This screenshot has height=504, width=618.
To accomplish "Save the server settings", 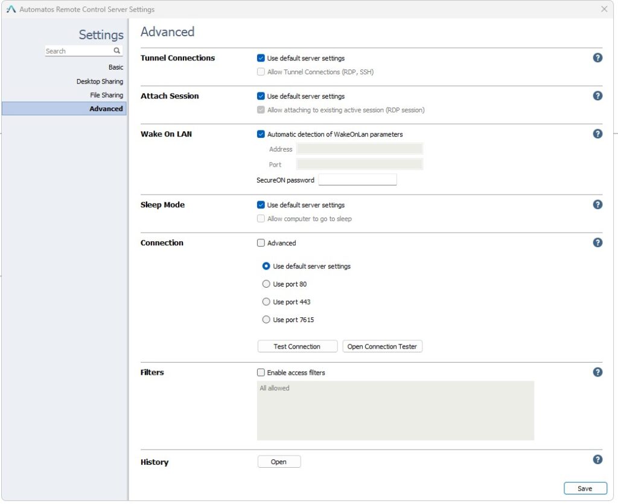I will pyautogui.click(x=585, y=488).
